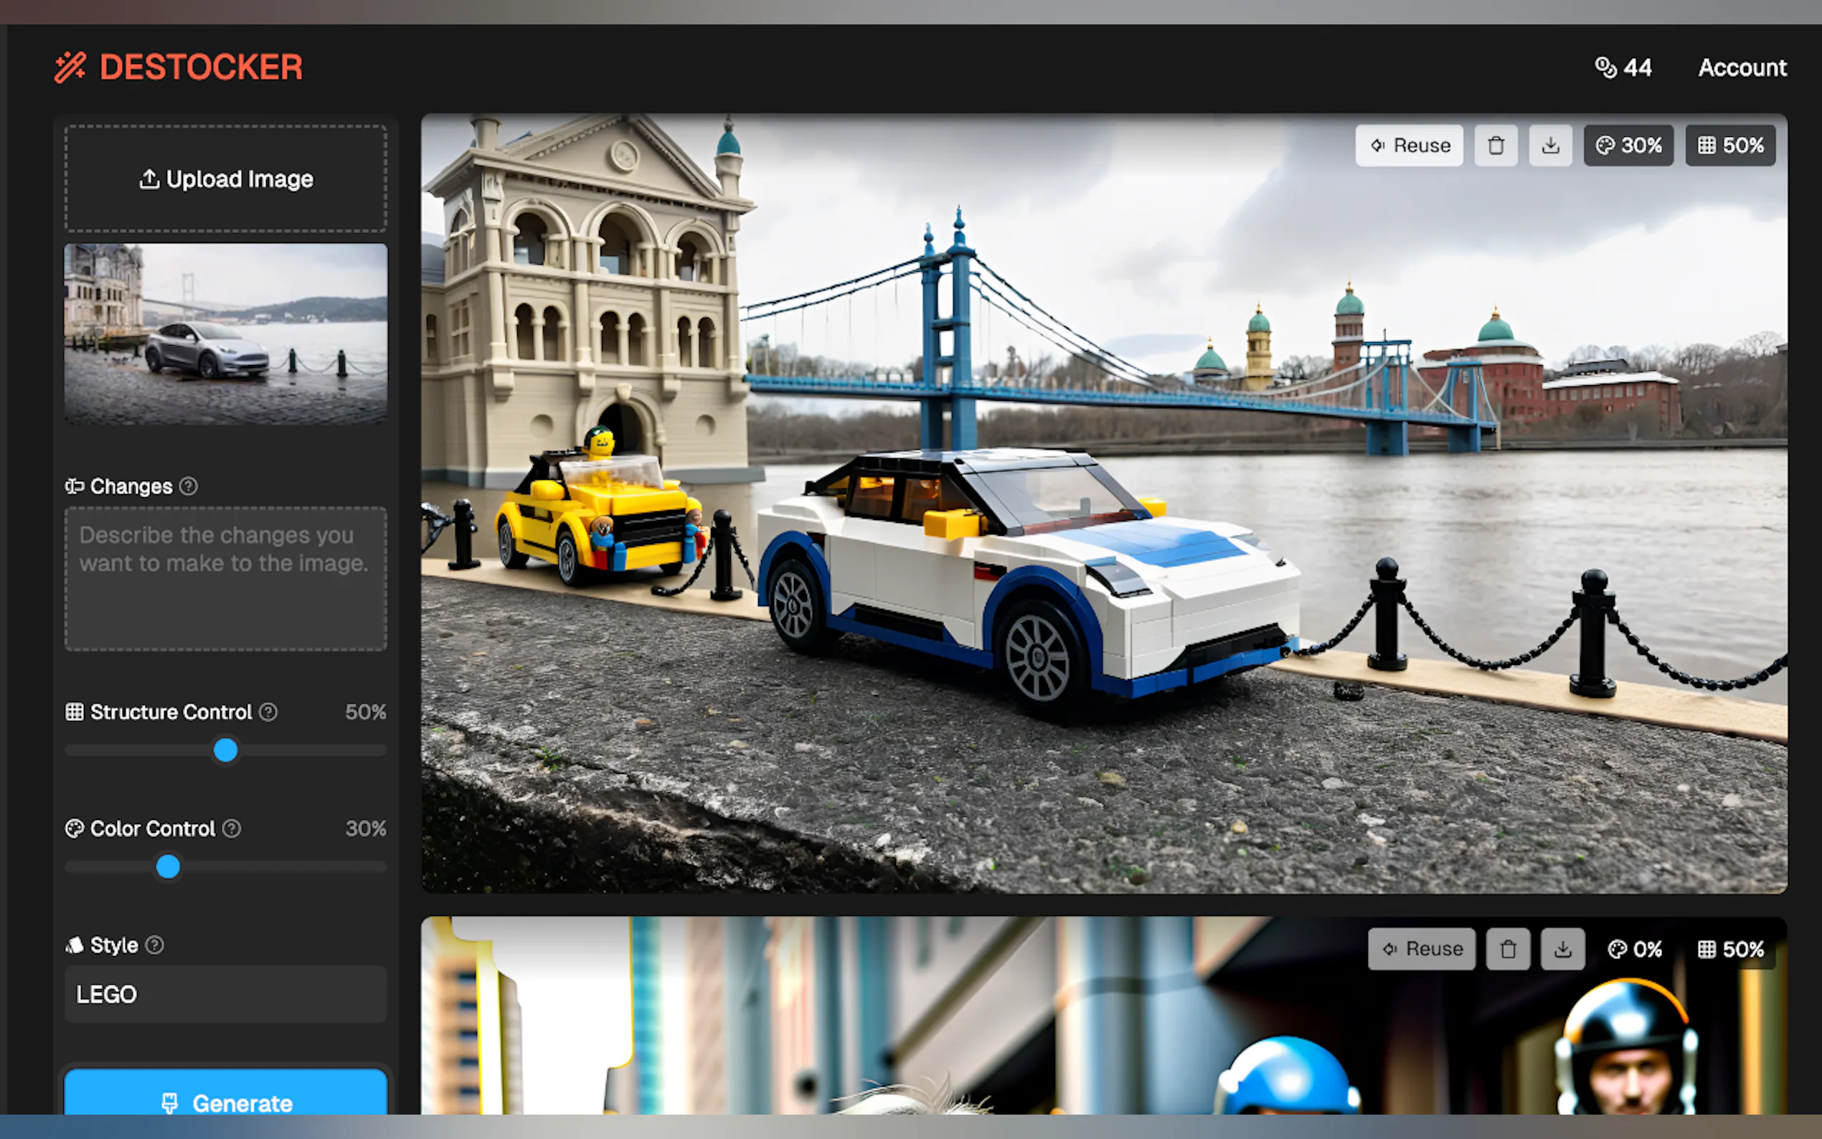Click the Style help question mark

156,945
